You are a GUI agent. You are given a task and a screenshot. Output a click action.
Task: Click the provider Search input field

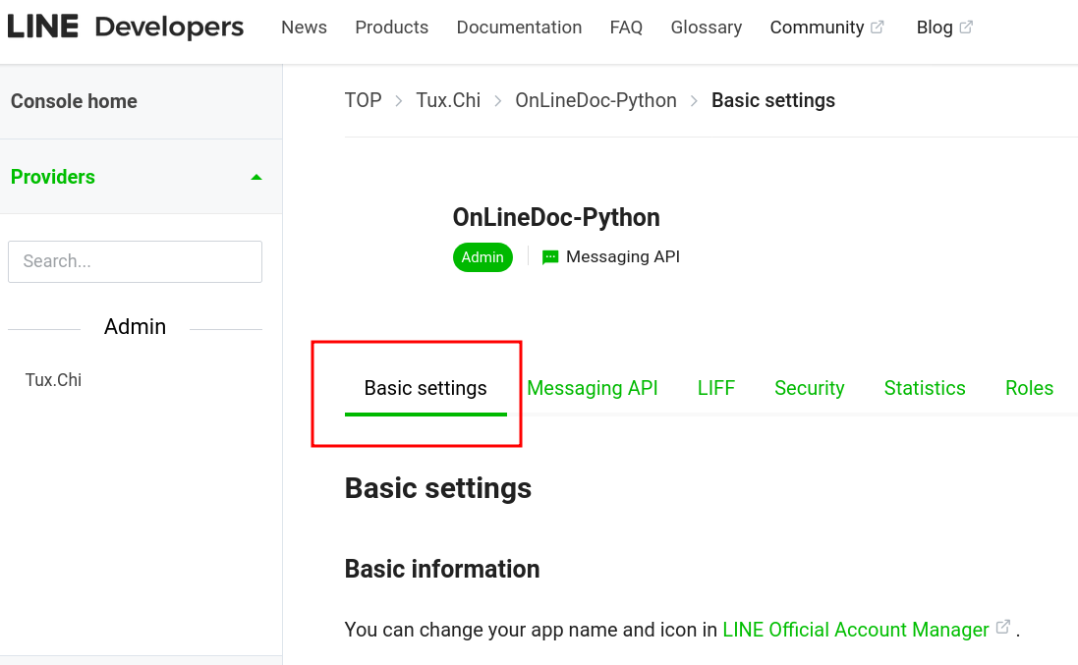tap(135, 261)
